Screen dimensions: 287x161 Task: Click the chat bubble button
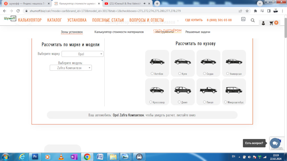275,143
